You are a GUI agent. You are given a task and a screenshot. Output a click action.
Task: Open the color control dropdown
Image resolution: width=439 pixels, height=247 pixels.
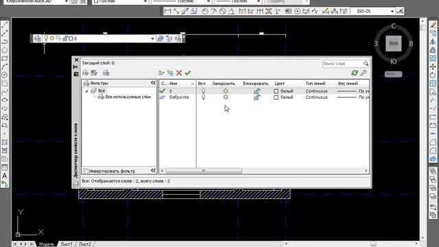[145, 1]
